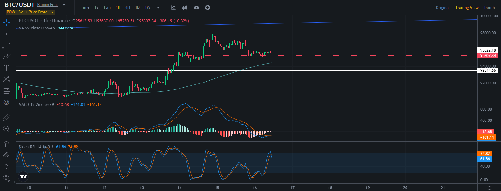Click the Vol tag

(x=22, y=12)
